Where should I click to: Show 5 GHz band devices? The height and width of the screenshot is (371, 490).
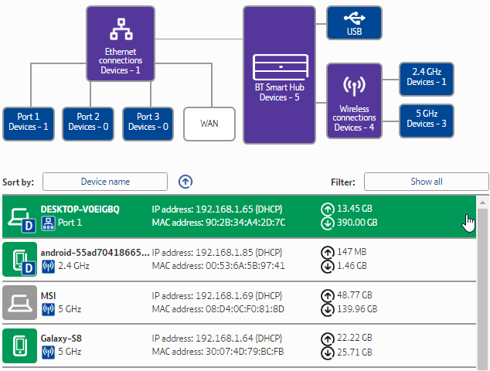coord(427,120)
